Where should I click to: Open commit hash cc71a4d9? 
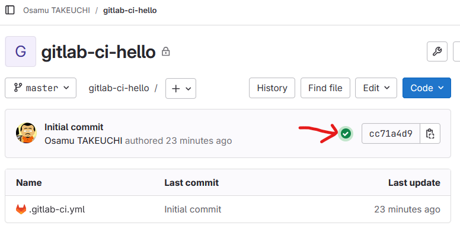click(x=391, y=134)
